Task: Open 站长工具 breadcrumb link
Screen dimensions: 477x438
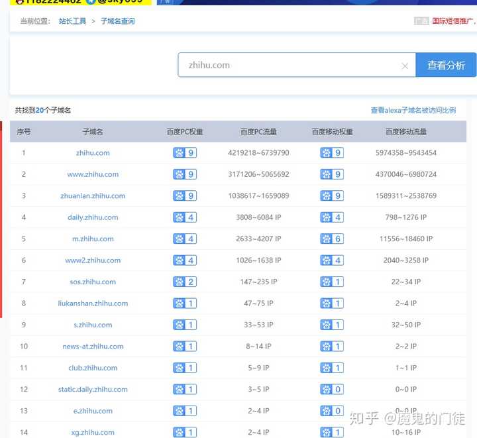Action: click(x=72, y=21)
